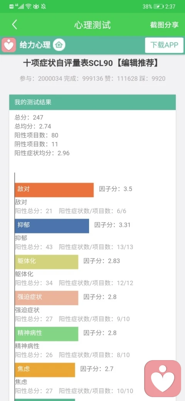Tap the orange 敌对 factor bar
This screenshot has width=185, height=401.
pyautogui.click(x=54, y=190)
